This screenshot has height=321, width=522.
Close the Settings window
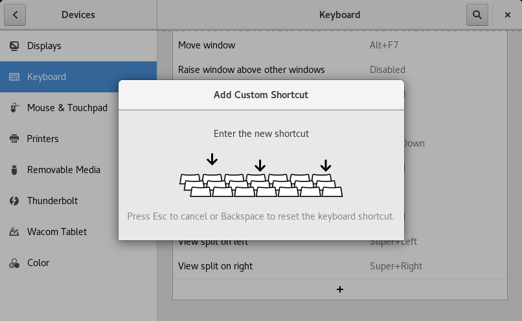pyautogui.click(x=507, y=15)
